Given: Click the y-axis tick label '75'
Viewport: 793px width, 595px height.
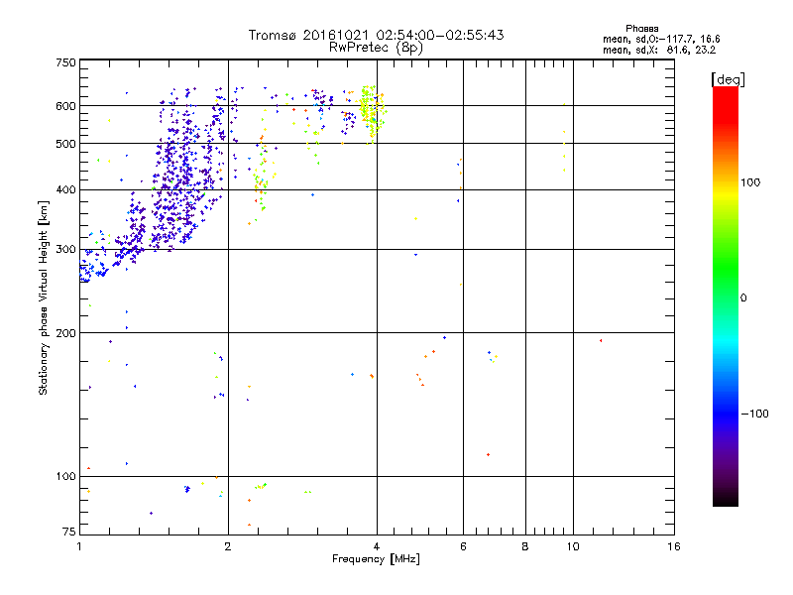Looking at the screenshot, I should tap(69, 532).
